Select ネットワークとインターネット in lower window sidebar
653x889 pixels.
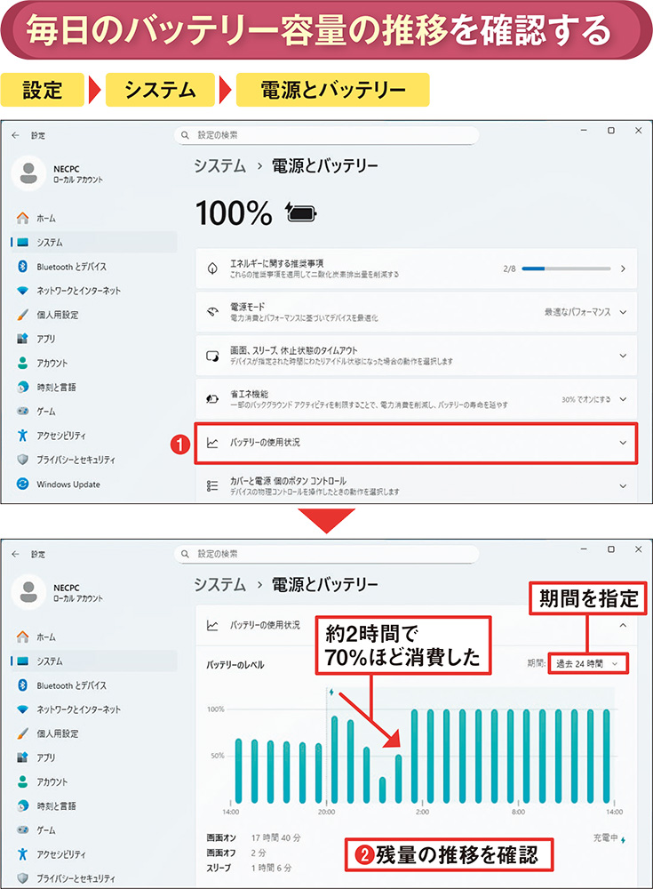pos(93,709)
